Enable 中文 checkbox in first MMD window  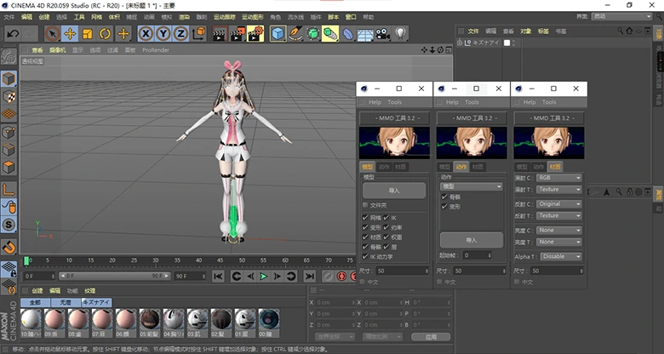pyautogui.click(x=362, y=282)
